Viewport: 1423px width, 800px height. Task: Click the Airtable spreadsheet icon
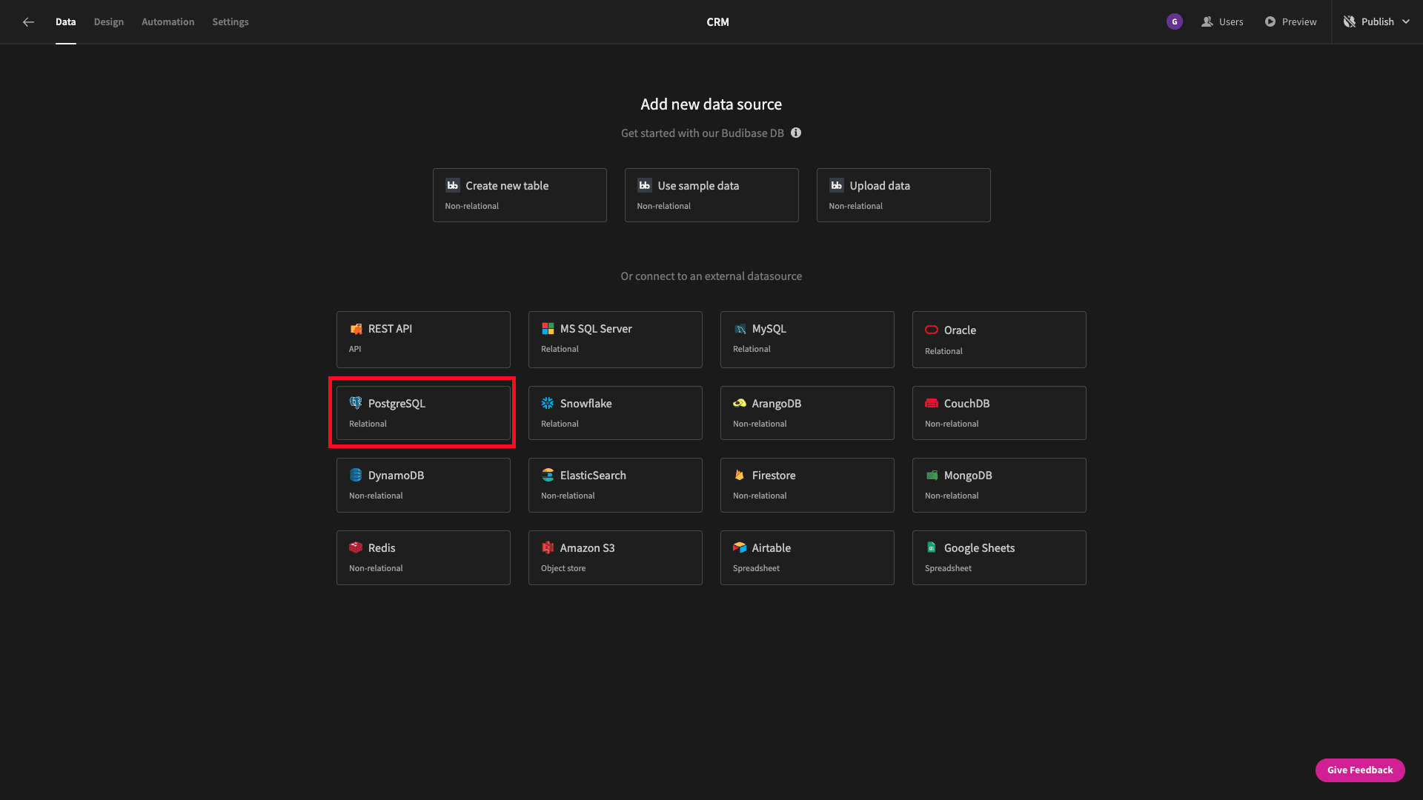click(x=739, y=548)
